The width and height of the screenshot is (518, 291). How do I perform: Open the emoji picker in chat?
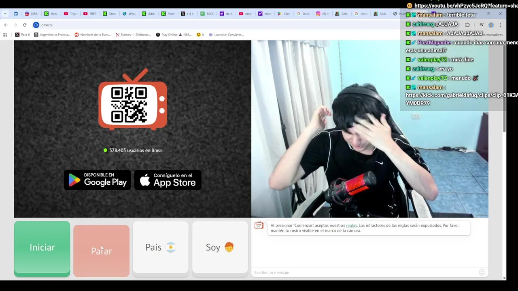(x=482, y=272)
